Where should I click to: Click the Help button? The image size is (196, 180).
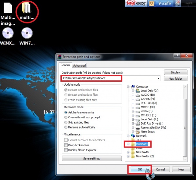coord(181,169)
